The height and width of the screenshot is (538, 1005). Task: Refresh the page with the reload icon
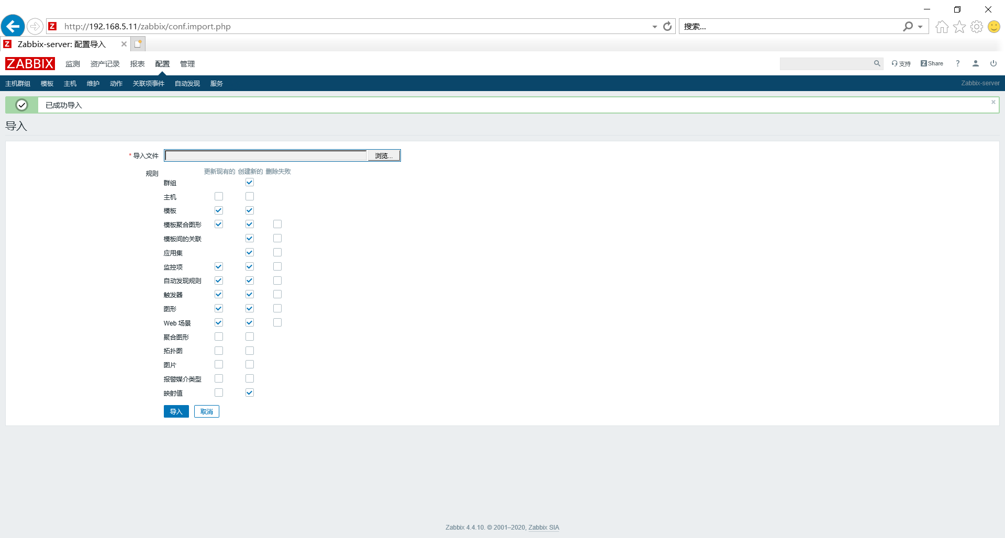point(667,26)
